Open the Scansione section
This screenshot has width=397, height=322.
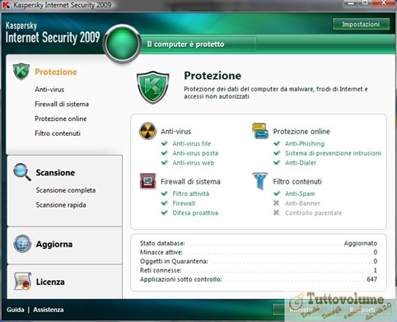(55, 173)
